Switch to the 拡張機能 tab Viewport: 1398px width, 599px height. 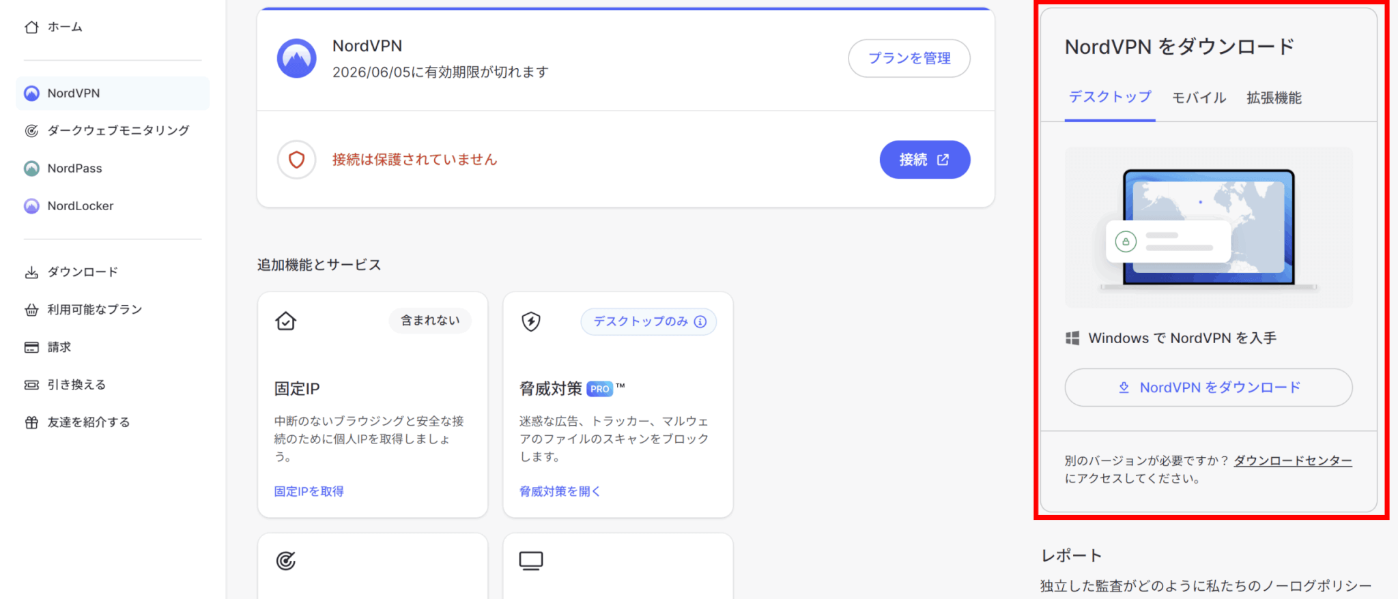pyautogui.click(x=1274, y=98)
